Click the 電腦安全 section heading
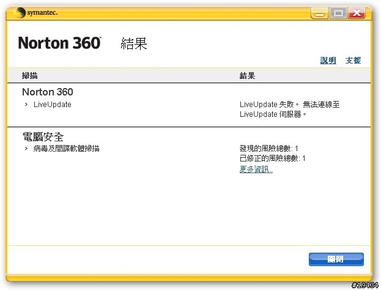This screenshot has height=290, width=381. 43,137
